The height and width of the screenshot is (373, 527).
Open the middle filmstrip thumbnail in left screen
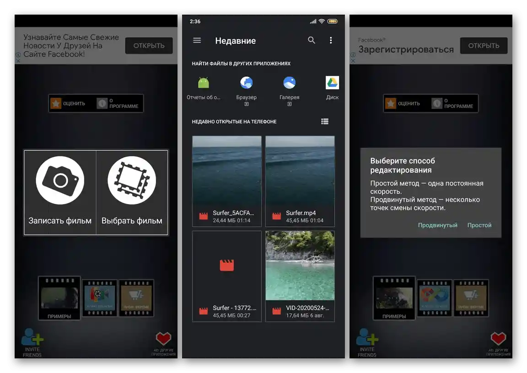99,298
